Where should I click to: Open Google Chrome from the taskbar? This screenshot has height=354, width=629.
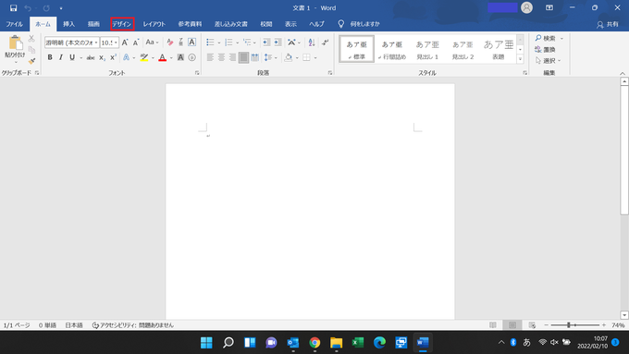pos(314,342)
